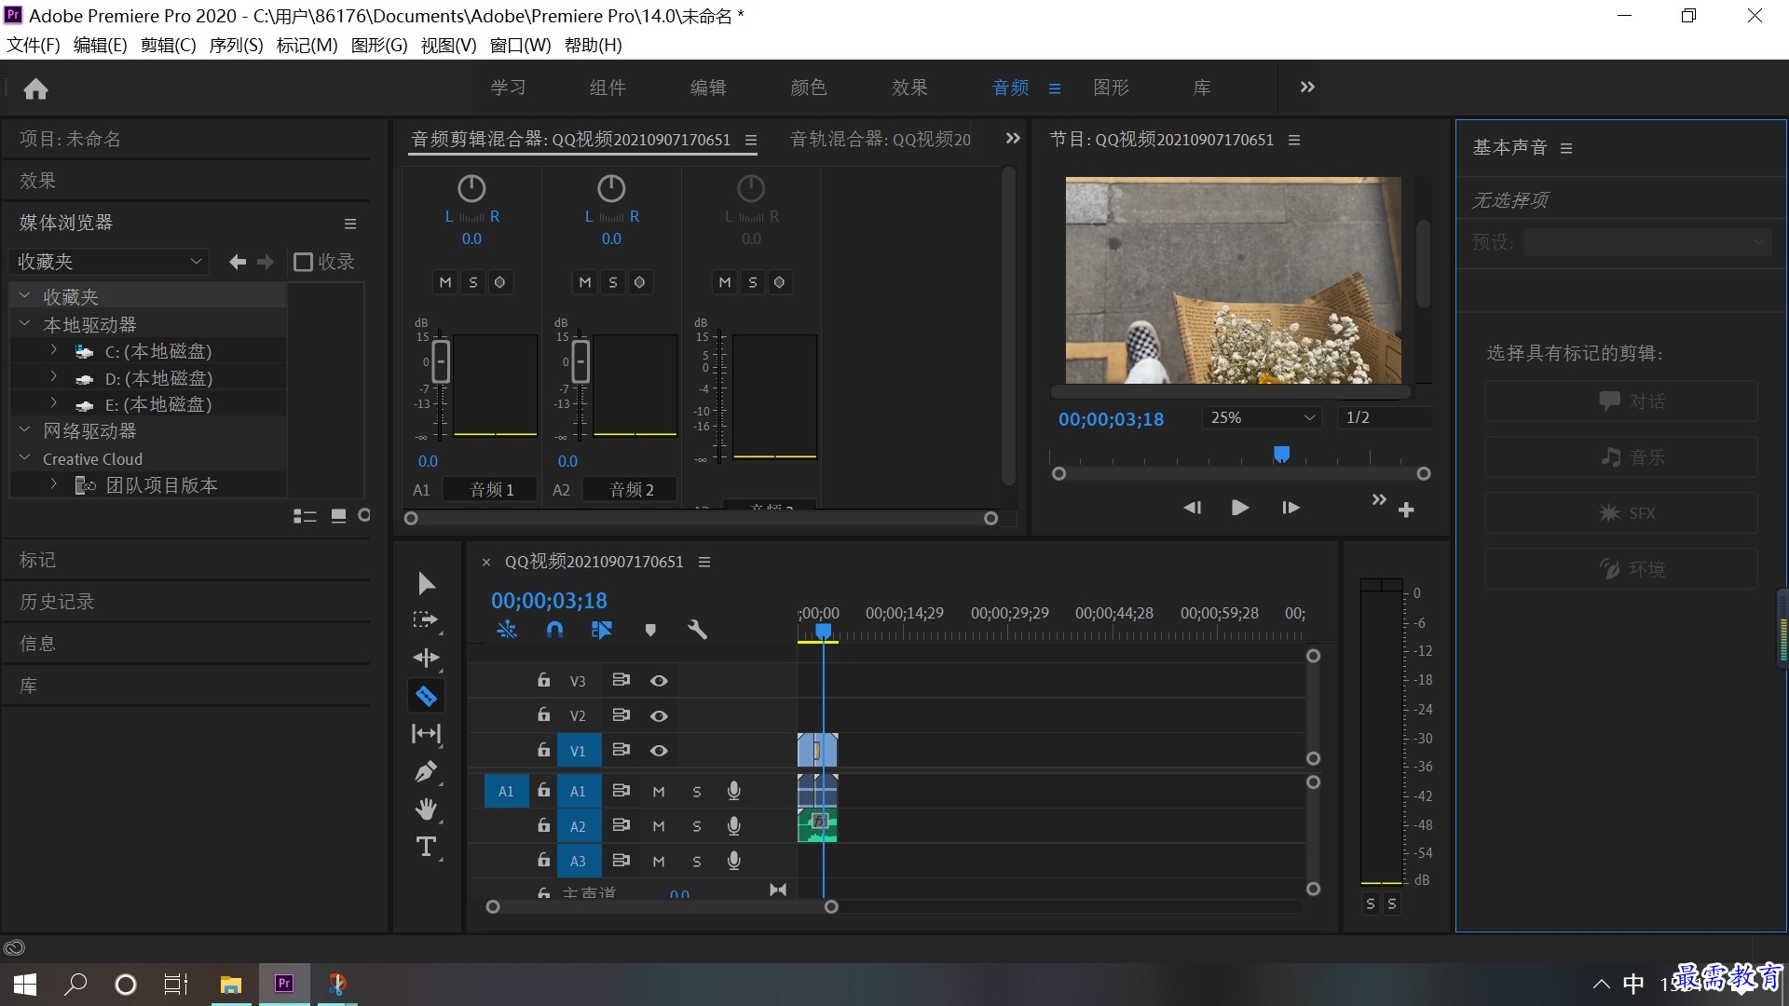Click the Home icon
1789x1006 pixels.
point(35,88)
